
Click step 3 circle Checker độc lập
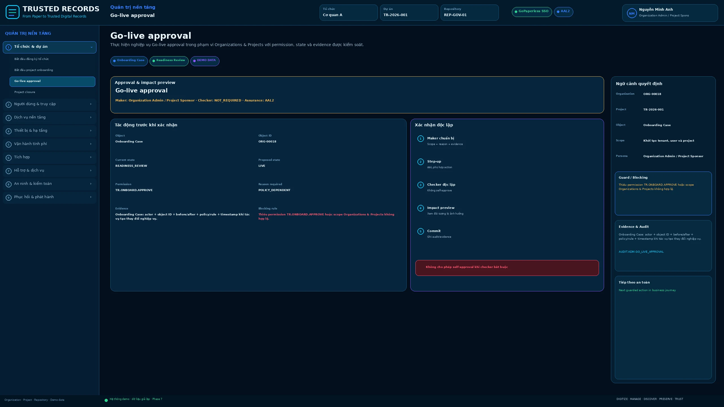point(421,185)
